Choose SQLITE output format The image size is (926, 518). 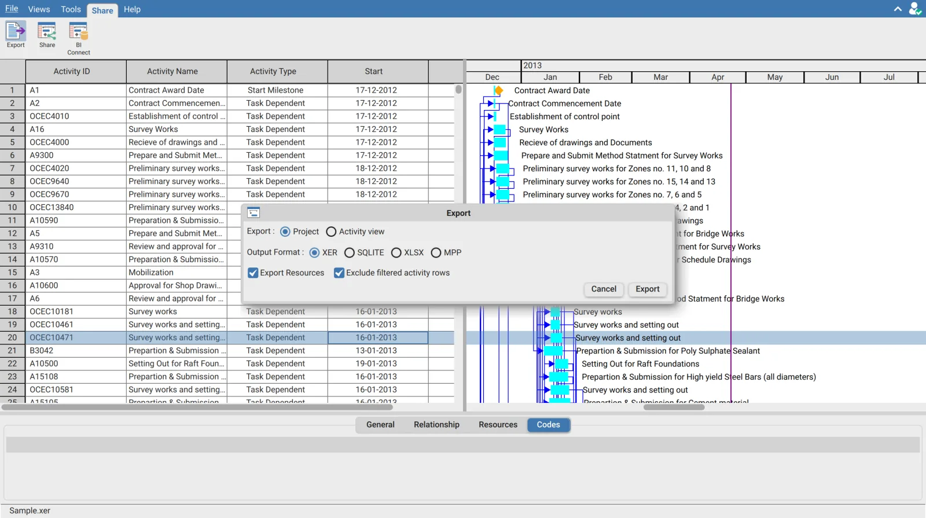(x=350, y=252)
